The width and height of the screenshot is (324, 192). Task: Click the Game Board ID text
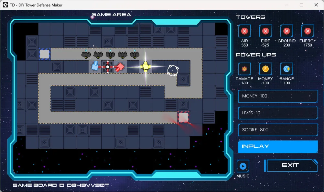[x=61, y=185]
